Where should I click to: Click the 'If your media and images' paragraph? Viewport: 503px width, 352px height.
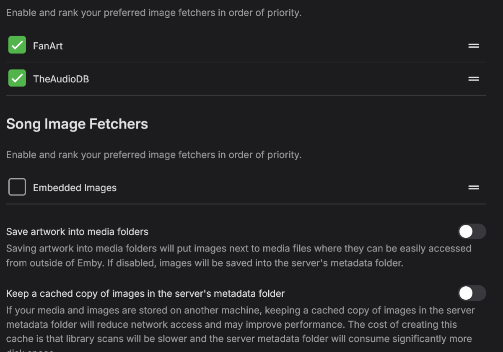click(240, 324)
